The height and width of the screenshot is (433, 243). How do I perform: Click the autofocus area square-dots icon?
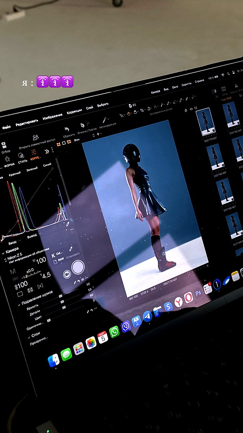tap(30, 290)
